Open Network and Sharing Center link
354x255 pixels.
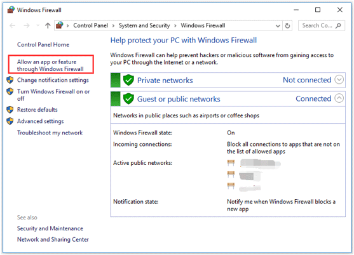[x=53, y=239]
